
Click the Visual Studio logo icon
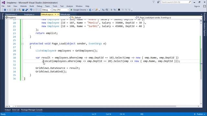[3, 3]
